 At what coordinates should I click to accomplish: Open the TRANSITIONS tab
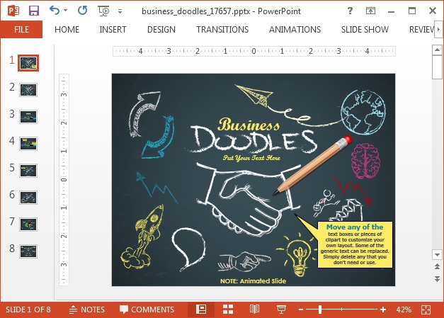point(222,30)
